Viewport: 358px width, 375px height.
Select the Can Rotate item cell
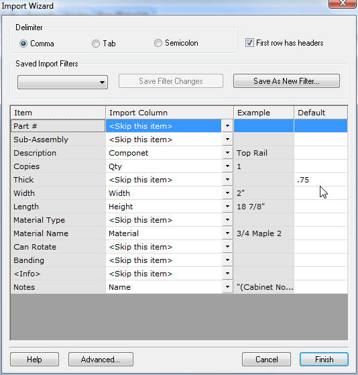pos(58,247)
